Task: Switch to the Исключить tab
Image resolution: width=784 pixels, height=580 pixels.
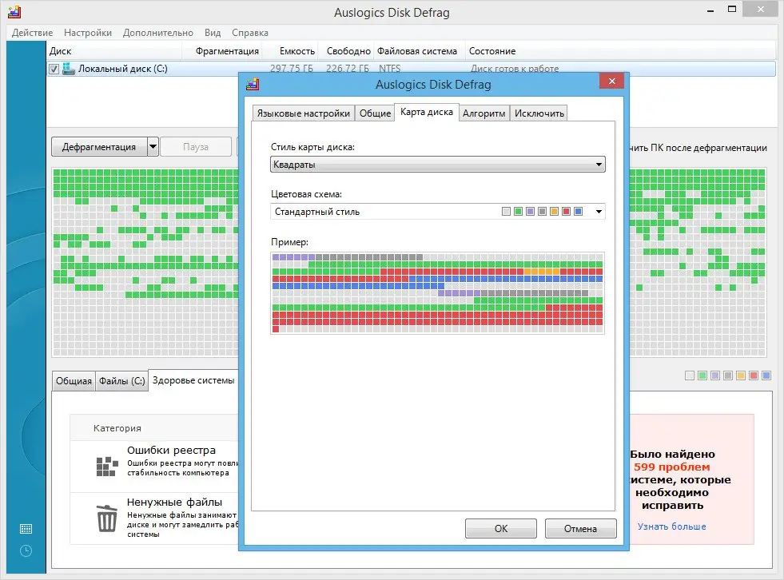Action: [539, 113]
